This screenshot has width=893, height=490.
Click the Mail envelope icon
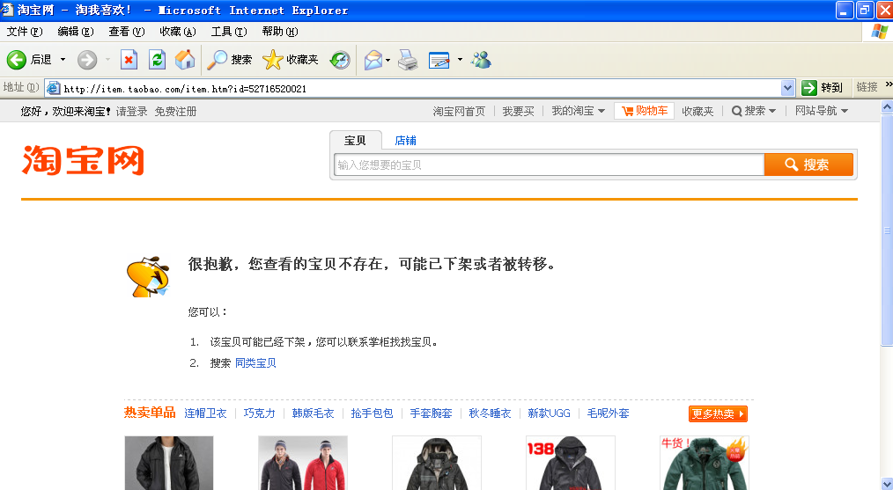373,60
